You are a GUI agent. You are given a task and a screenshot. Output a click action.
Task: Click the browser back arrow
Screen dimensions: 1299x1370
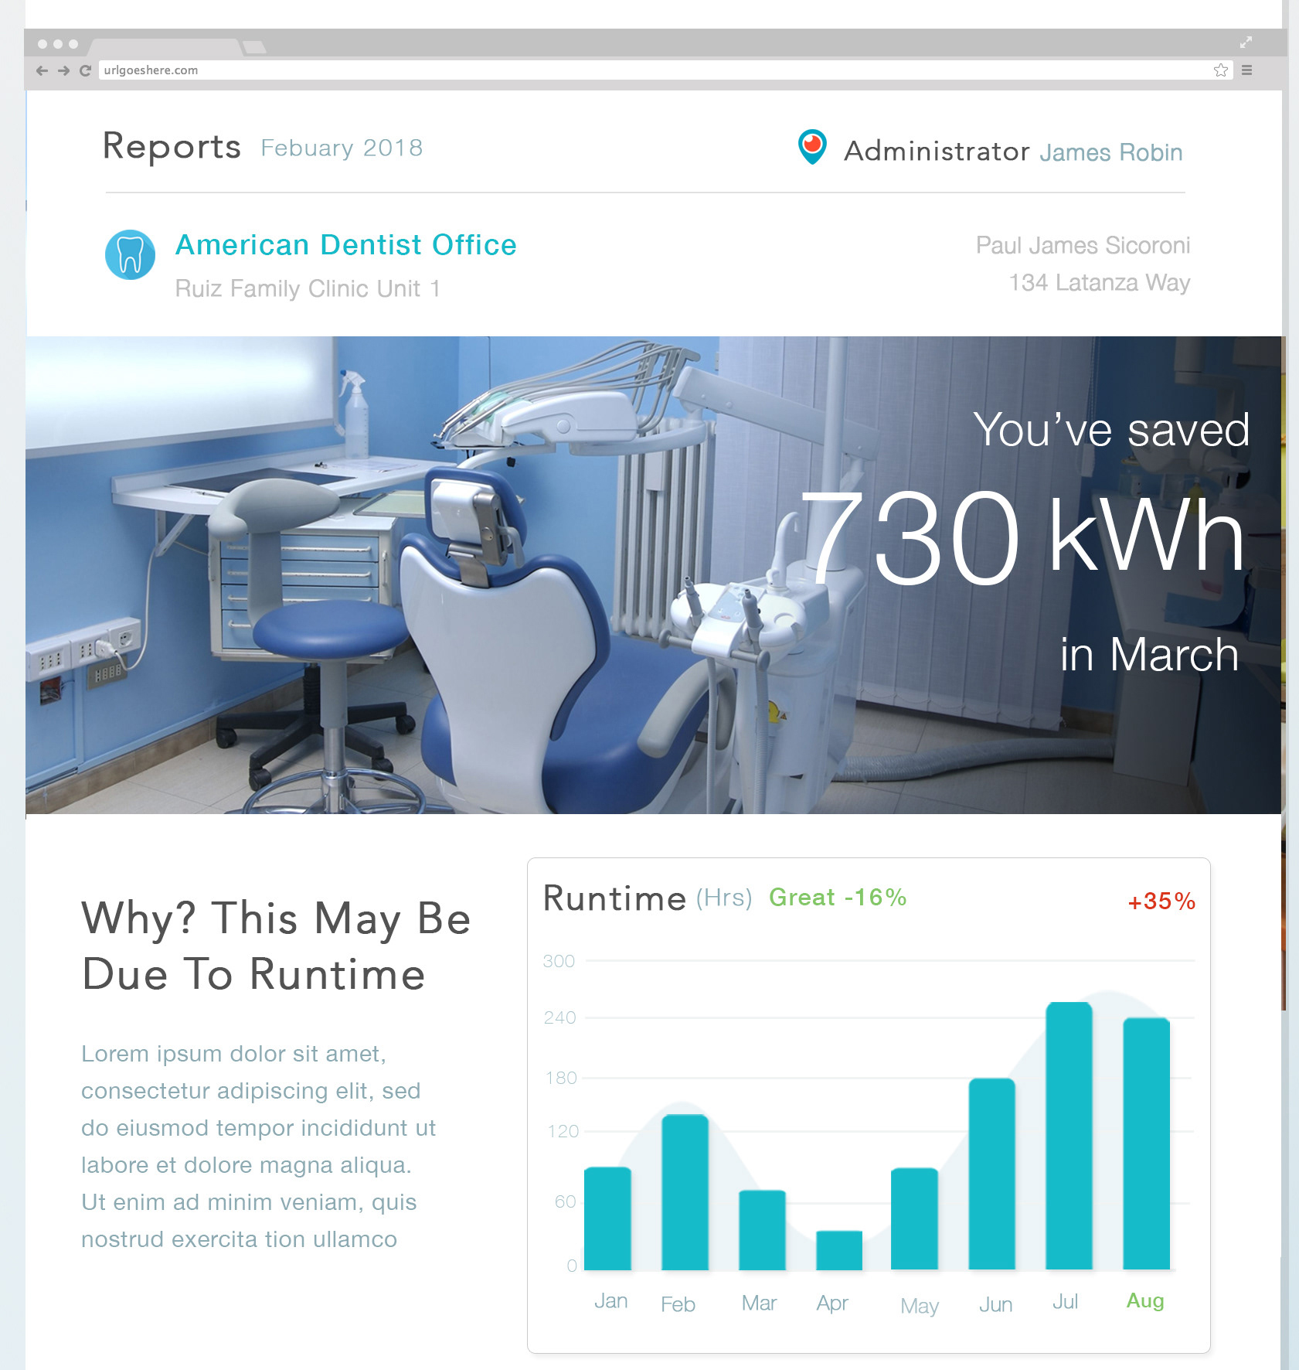(42, 70)
